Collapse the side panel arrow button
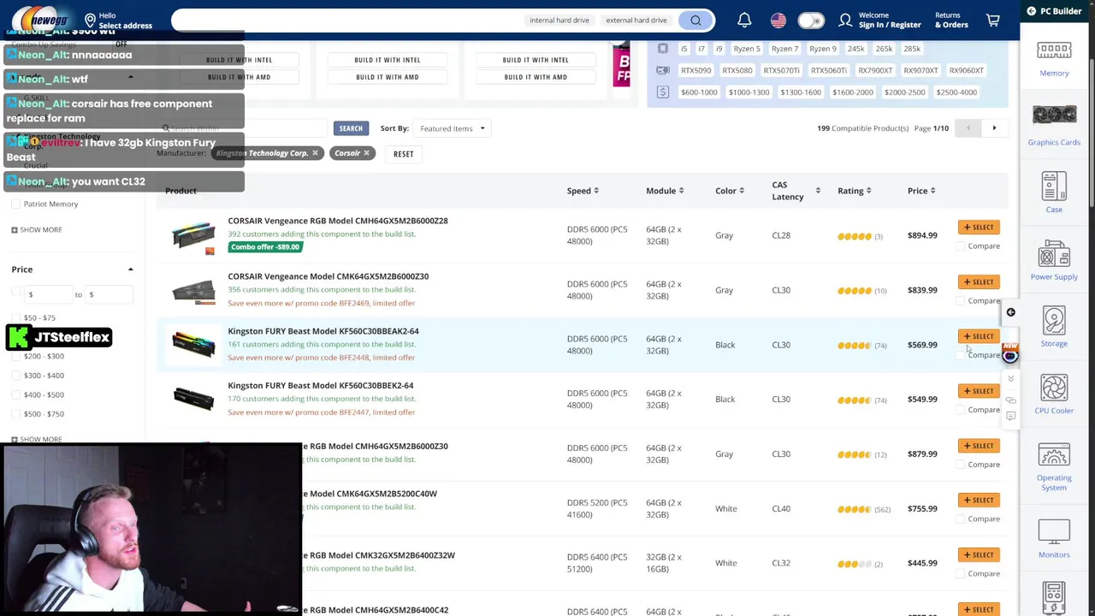This screenshot has width=1095, height=616. 1010,312
